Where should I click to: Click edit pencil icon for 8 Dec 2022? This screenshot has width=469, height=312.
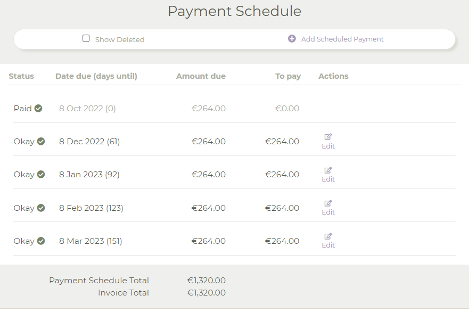click(x=328, y=137)
